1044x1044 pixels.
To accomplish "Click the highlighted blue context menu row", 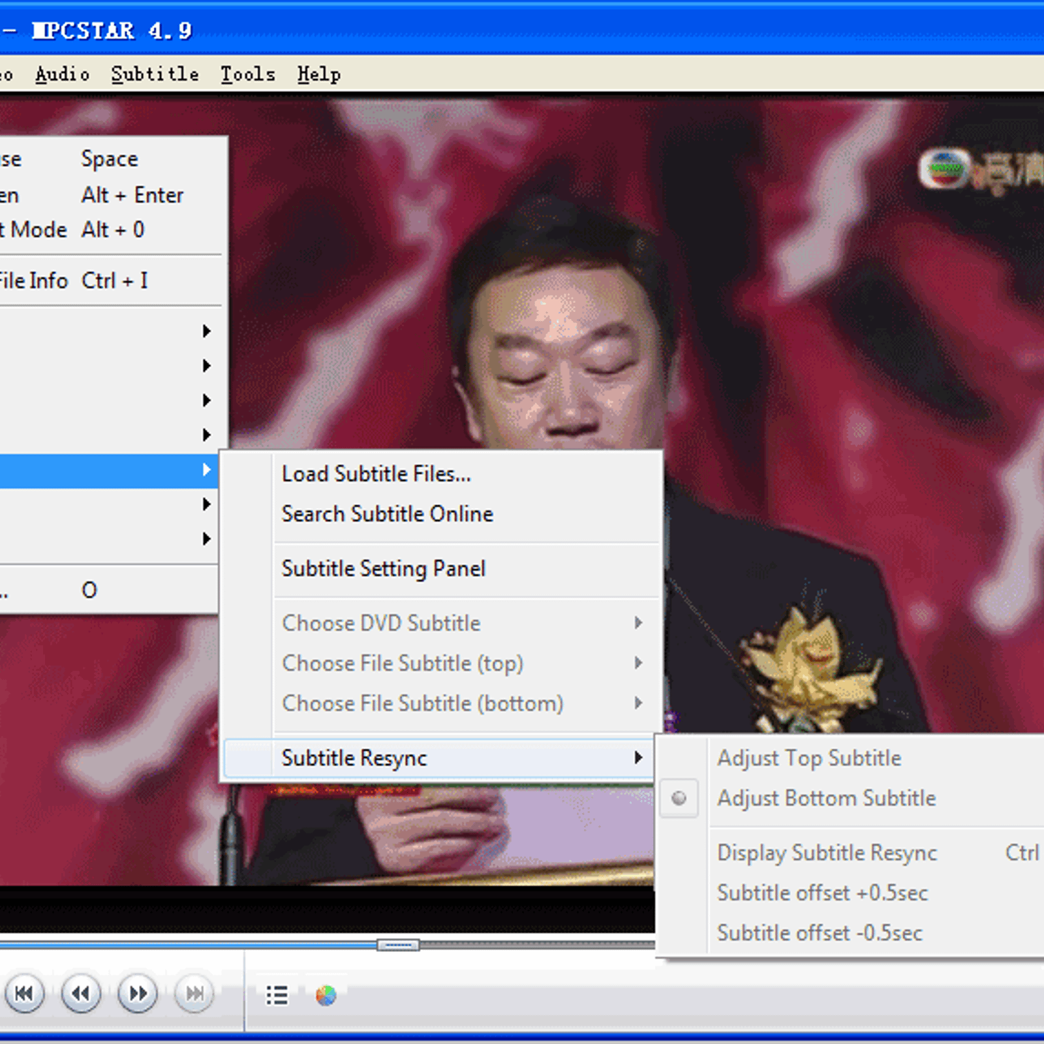I will click(x=109, y=470).
